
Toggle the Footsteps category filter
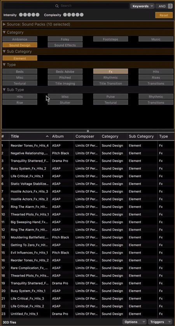110,39
